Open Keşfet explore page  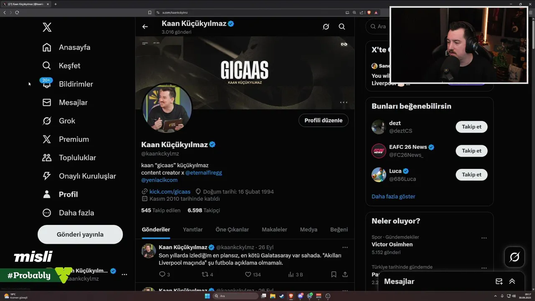[62, 66]
